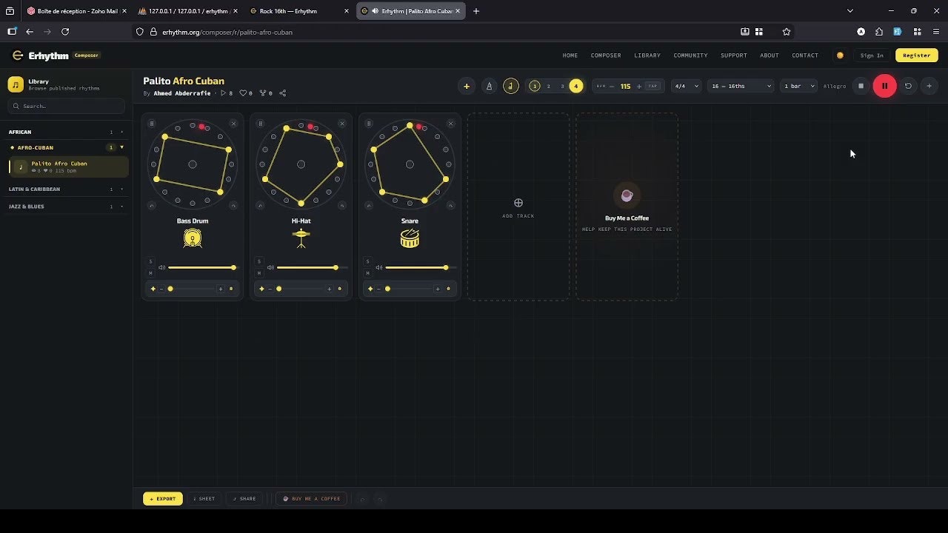
Task: Pause playback with the red pause button
Action: [884, 86]
